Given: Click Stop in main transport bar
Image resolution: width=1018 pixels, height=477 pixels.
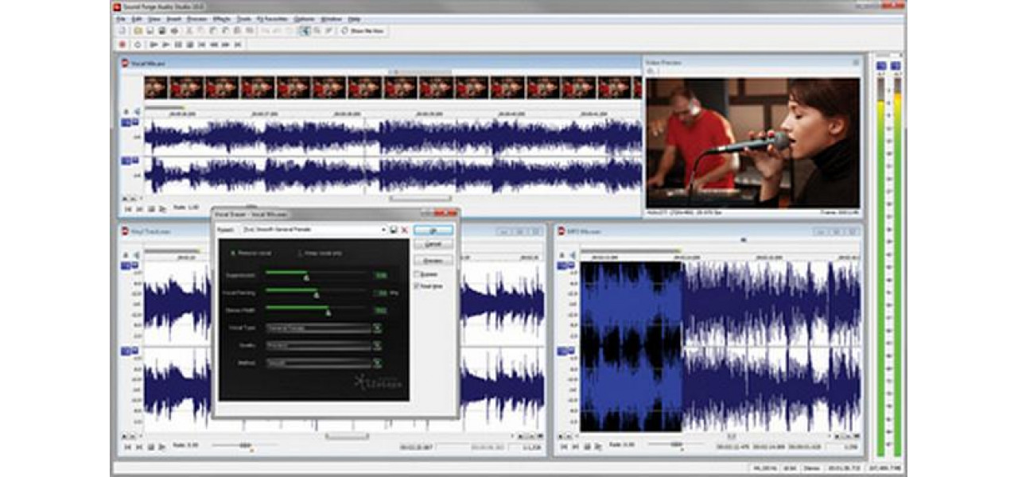Looking at the screenshot, I should click(188, 45).
